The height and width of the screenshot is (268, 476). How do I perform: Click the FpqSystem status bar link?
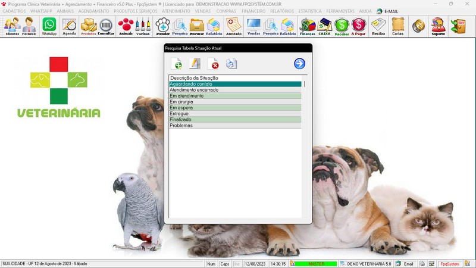point(450,264)
